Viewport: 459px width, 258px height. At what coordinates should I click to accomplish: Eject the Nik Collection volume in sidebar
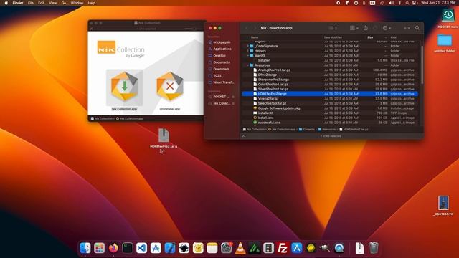coord(233,103)
